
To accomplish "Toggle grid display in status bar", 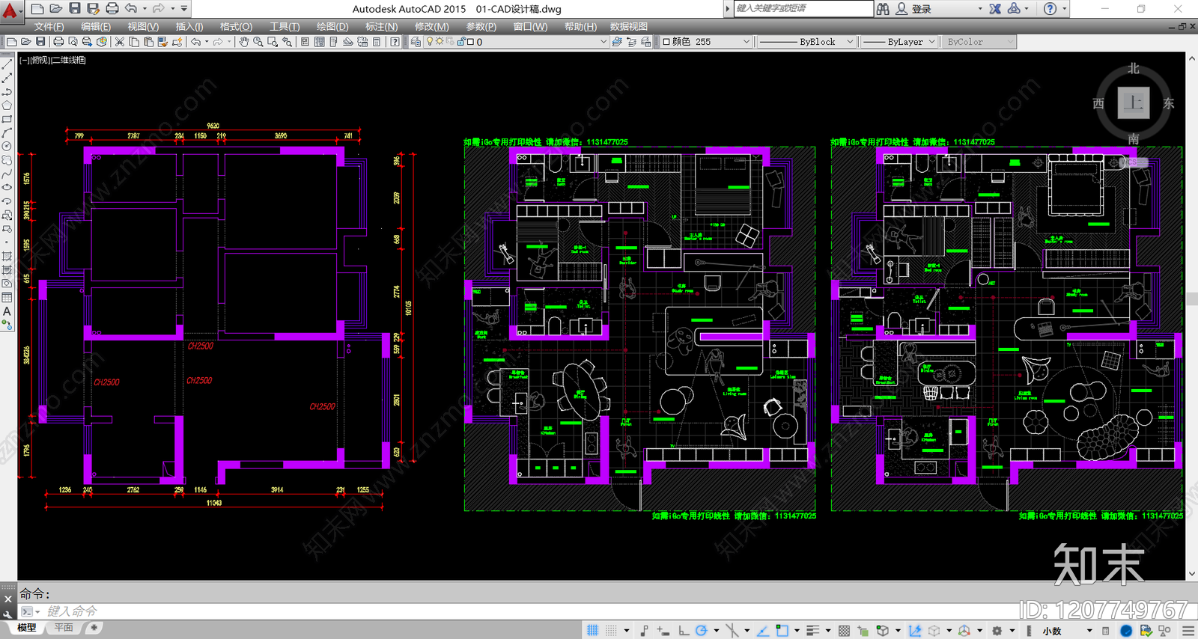I will 592,631.
